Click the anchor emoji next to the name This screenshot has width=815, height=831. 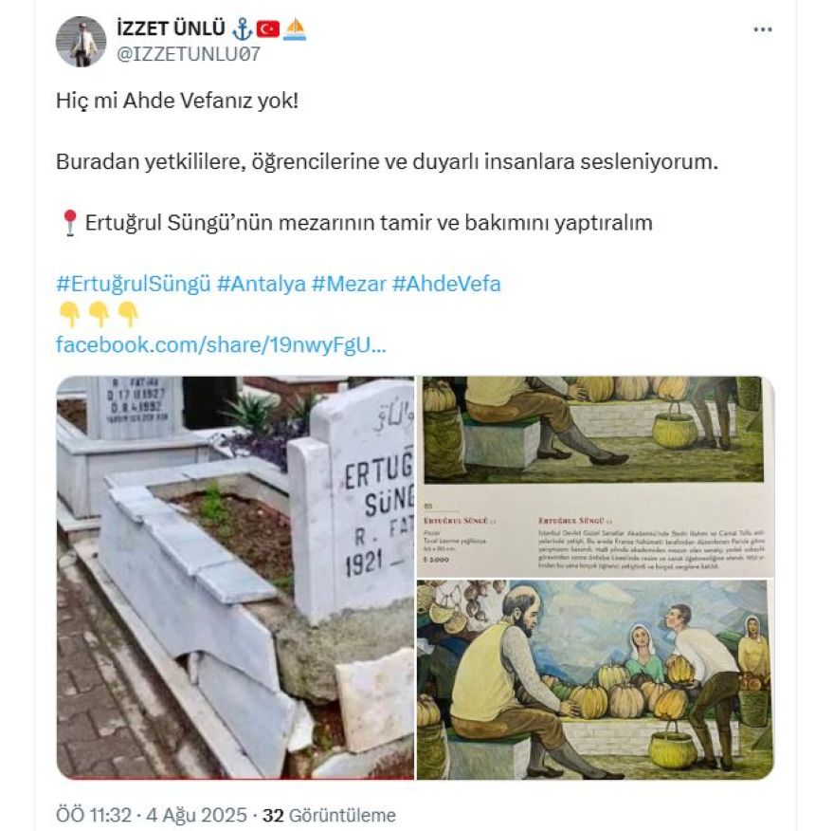pyautogui.click(x=242, y=29)
